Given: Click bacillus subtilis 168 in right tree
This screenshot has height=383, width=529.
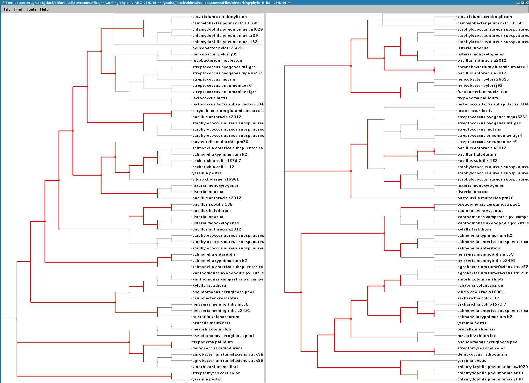Looking at the screenshot, I should coord(477,161).
